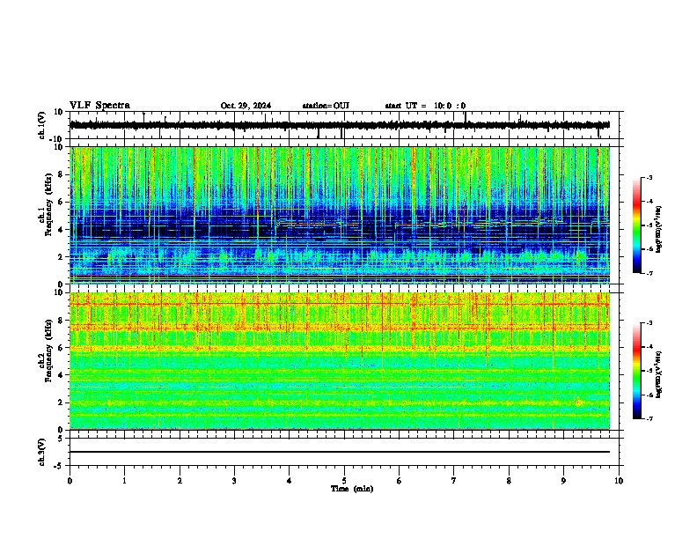Click the "VLF Spectra" title text
The image size is (697, 539).
click(99, 105)
